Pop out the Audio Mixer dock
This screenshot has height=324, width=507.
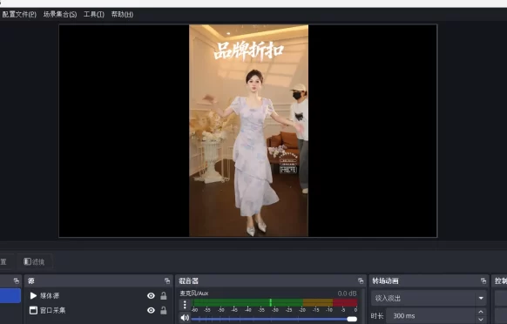(x=361, y=281)
